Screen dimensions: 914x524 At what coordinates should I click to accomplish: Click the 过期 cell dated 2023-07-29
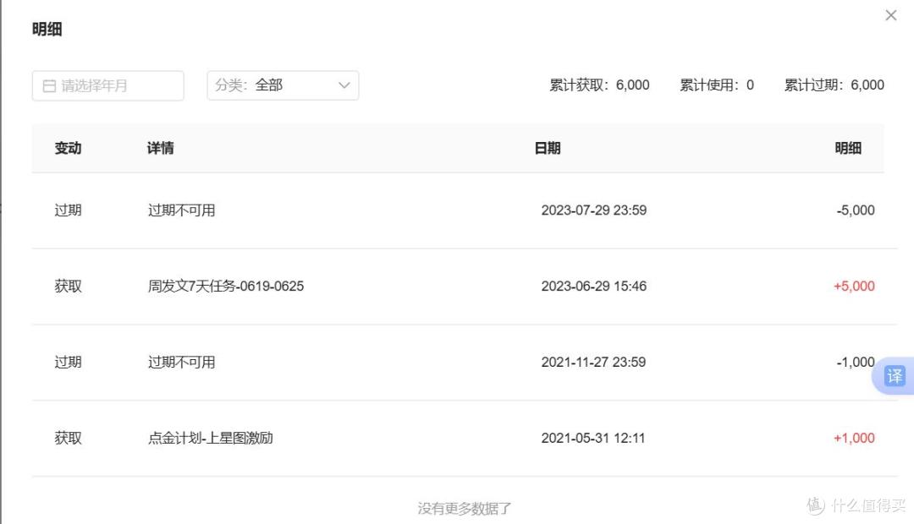click(68, 210)
